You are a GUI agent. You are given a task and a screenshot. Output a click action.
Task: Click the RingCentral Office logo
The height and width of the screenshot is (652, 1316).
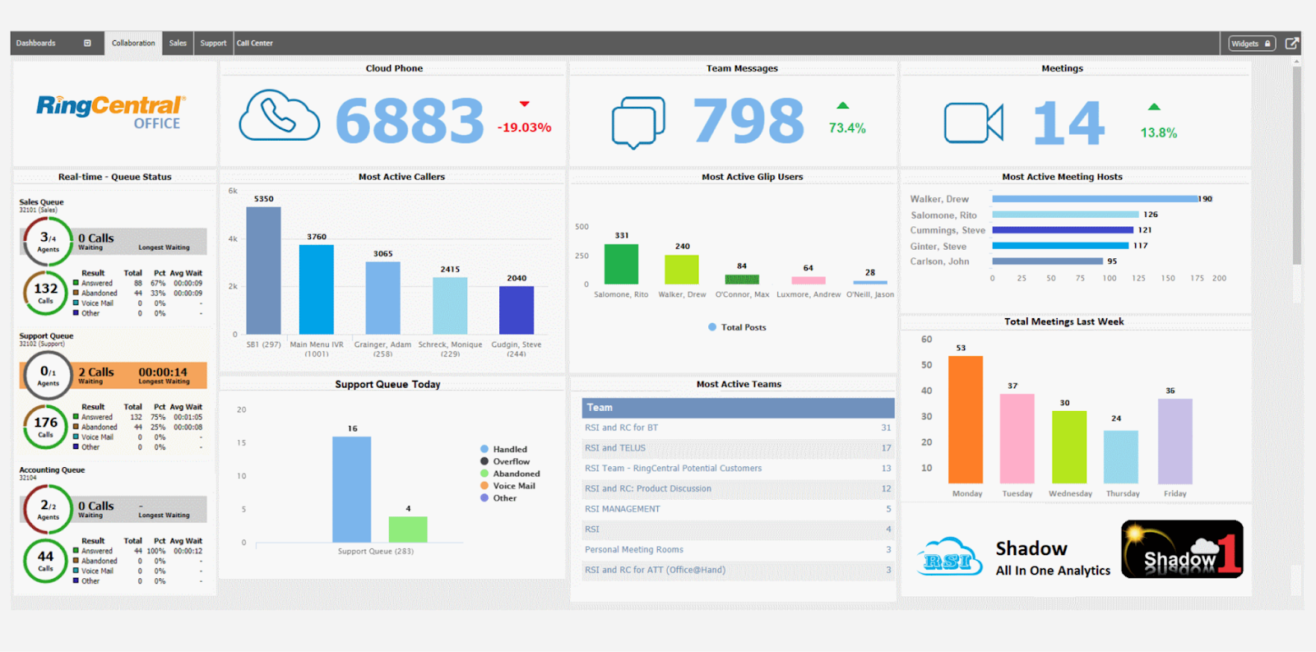click(x=111, y=112)
